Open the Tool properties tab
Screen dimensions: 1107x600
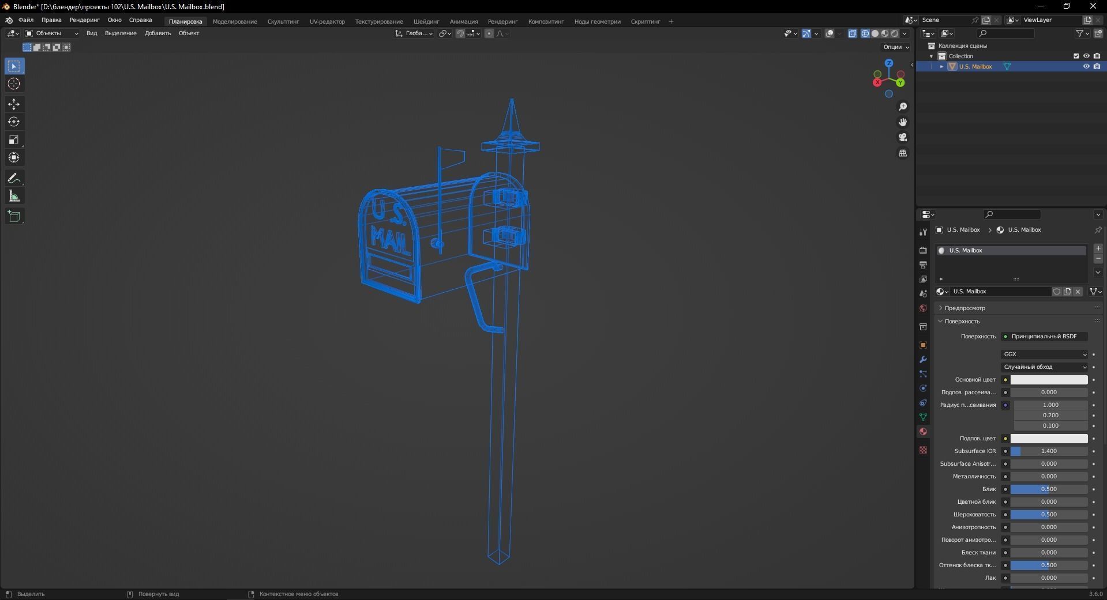click(923, 232)
